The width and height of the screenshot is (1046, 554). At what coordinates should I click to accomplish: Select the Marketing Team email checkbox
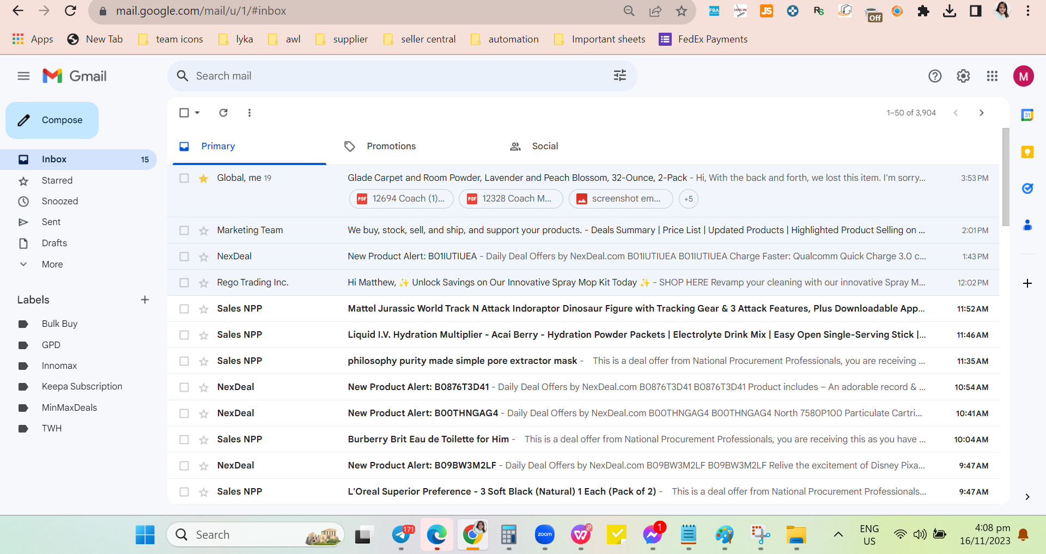(184, 230)
